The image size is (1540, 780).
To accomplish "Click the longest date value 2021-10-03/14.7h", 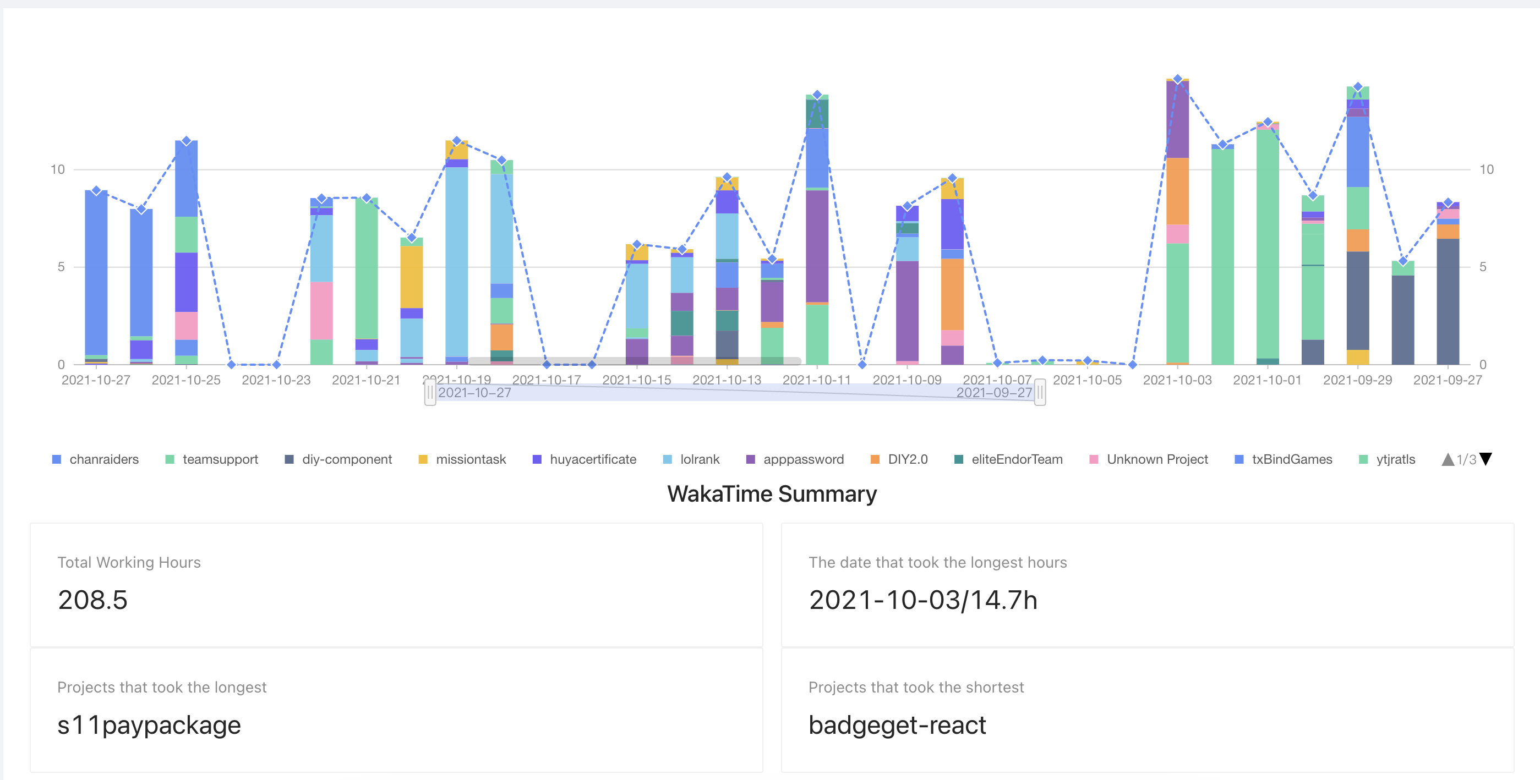I will coord(923,600).
